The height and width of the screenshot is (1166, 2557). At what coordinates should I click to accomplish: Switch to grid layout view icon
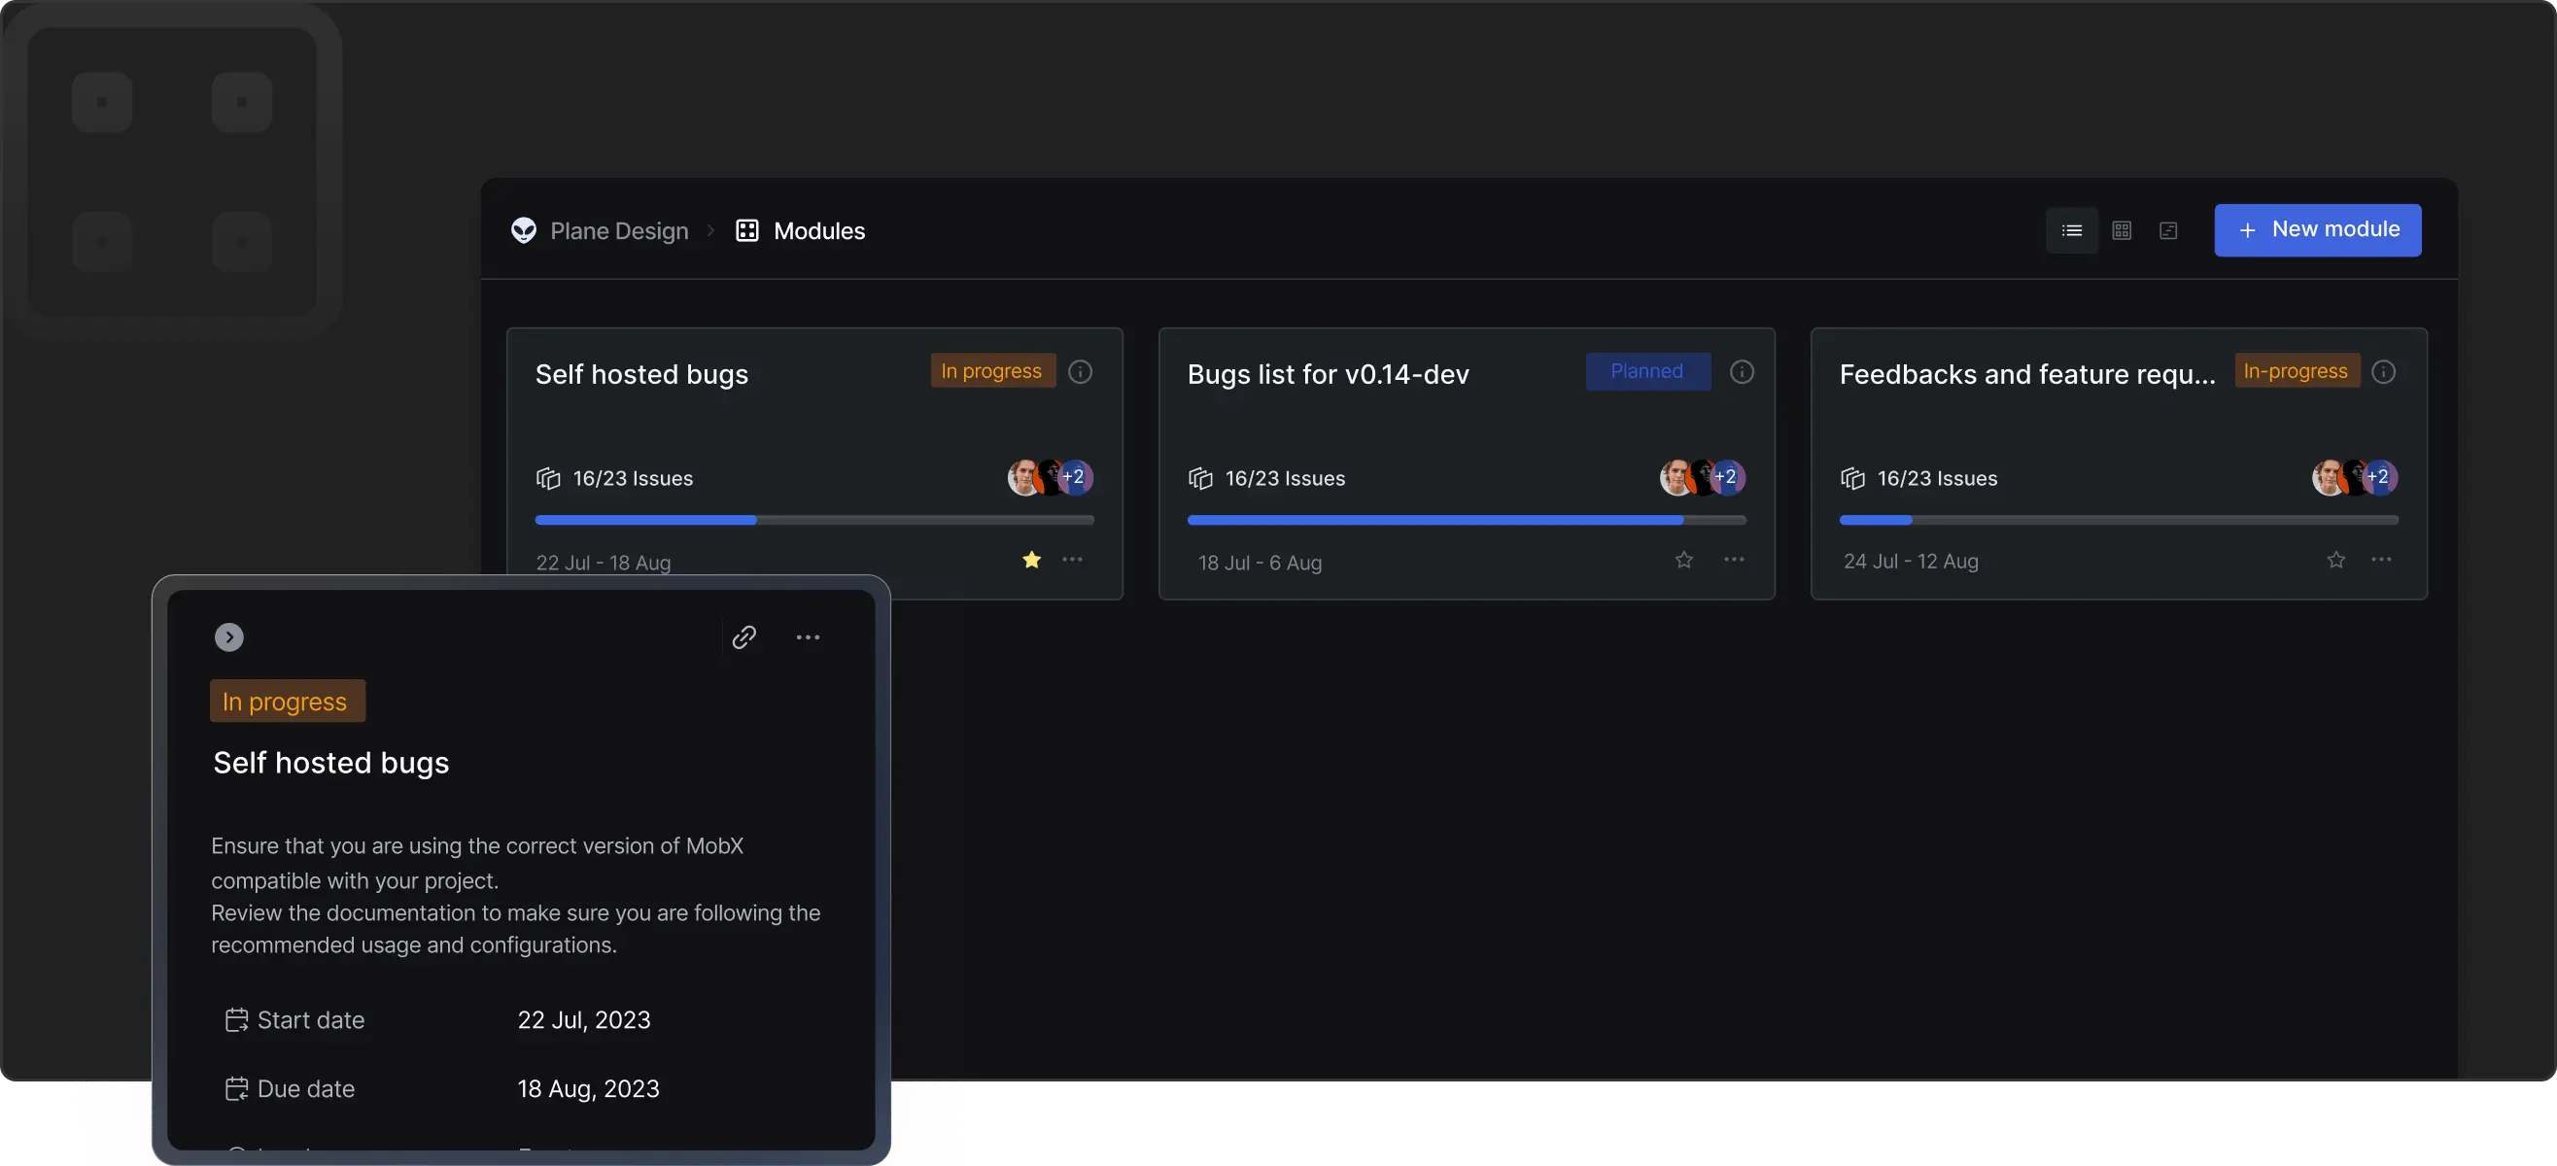point(2122,230)
